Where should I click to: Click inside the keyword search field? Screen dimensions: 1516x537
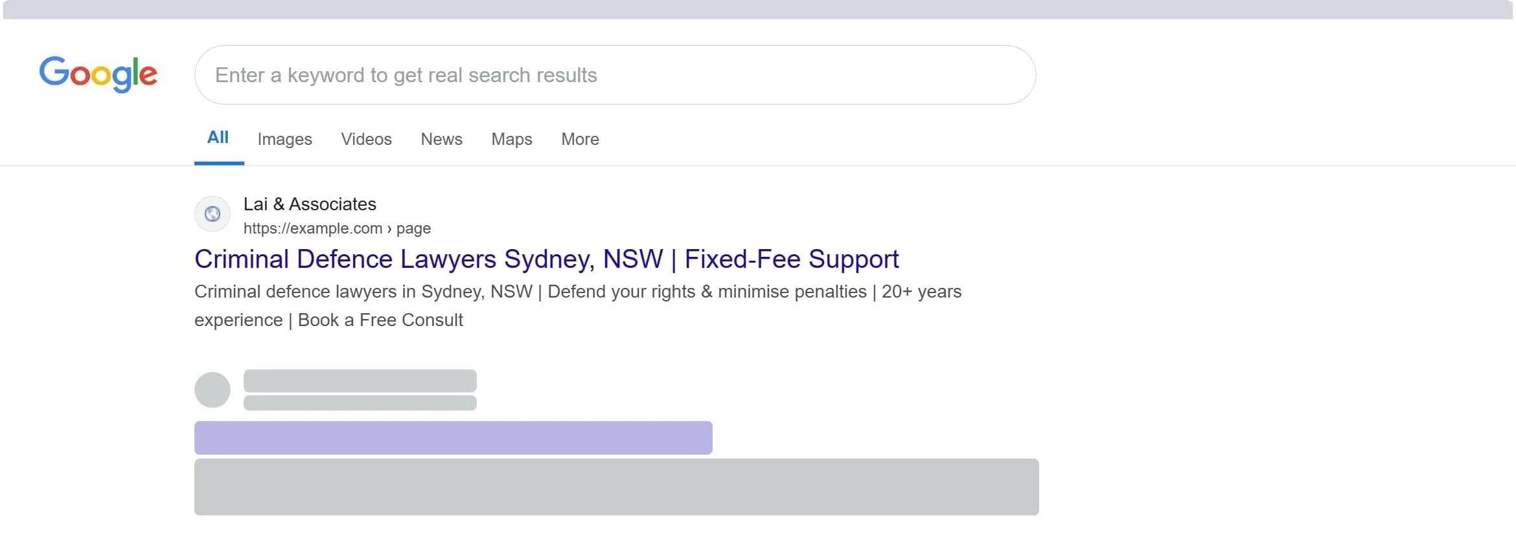(615, 74)
